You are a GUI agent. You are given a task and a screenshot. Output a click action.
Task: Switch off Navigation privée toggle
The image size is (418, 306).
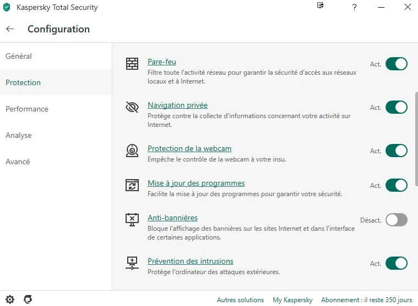tap(396, 107)
